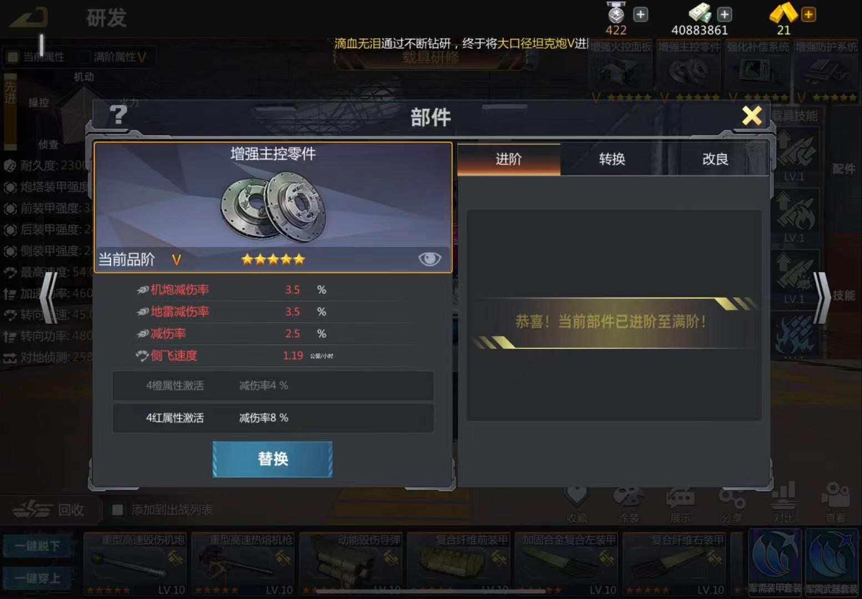Select the 重型高速毁伤机炮 equipment thumbnail

[x=135, y=564]
